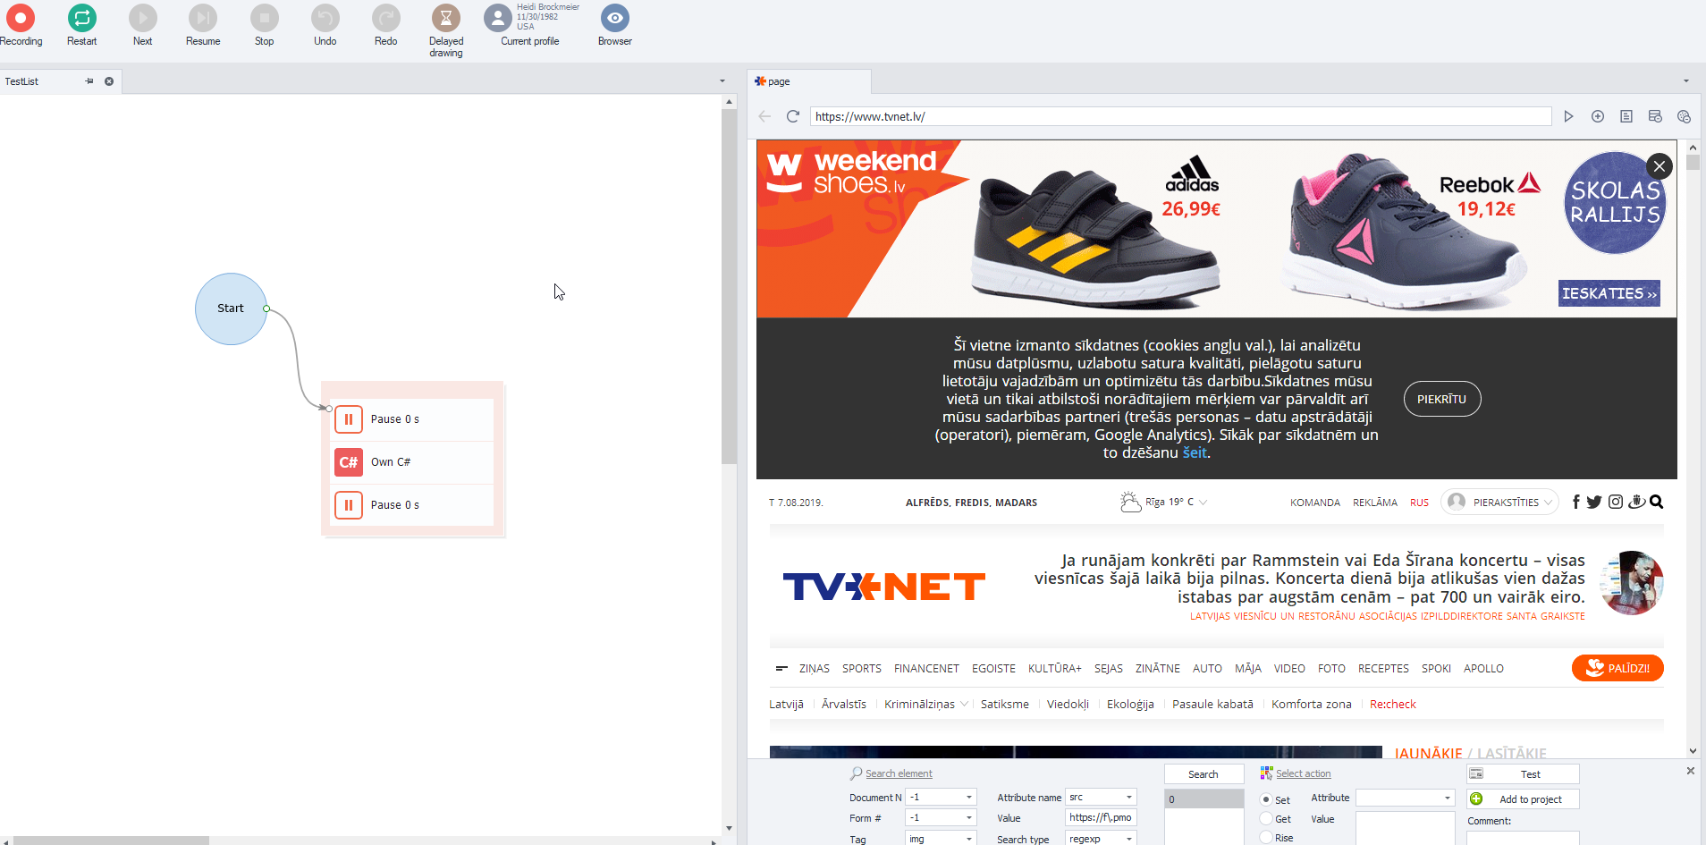Click the Test button
Viewport: 1706px width, 845px height.
point(1523,774)
